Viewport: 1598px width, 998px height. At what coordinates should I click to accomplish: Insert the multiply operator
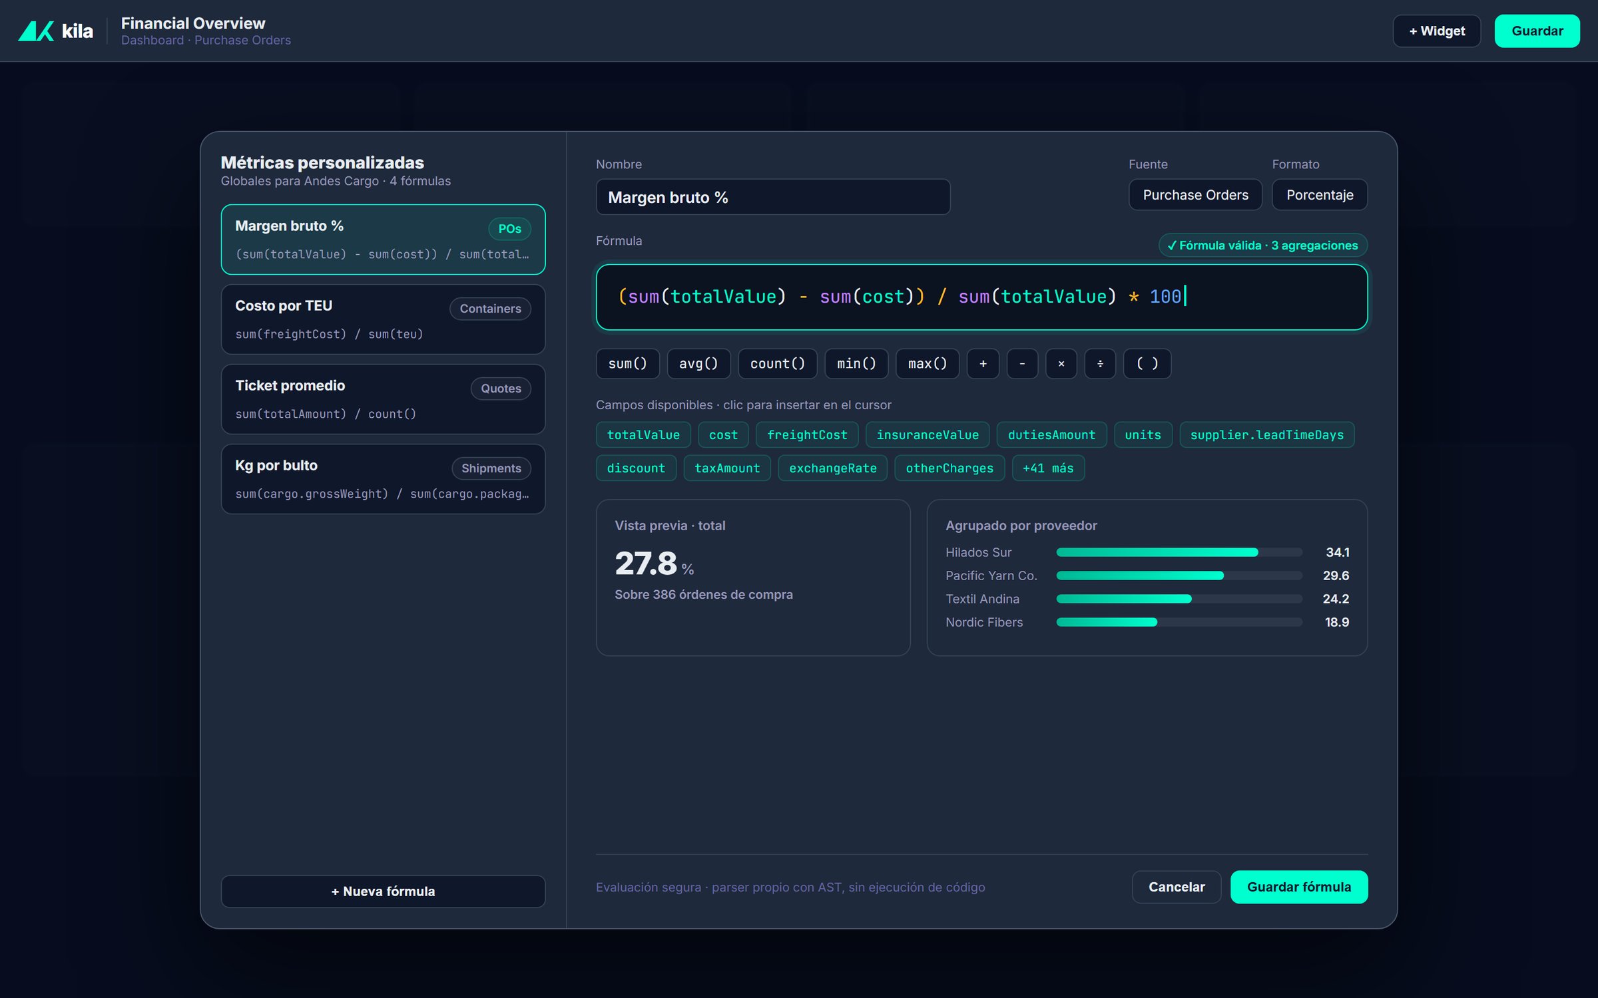[1061, 363]
